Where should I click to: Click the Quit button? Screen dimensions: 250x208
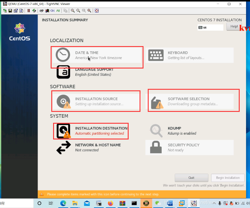click(191, 178)
